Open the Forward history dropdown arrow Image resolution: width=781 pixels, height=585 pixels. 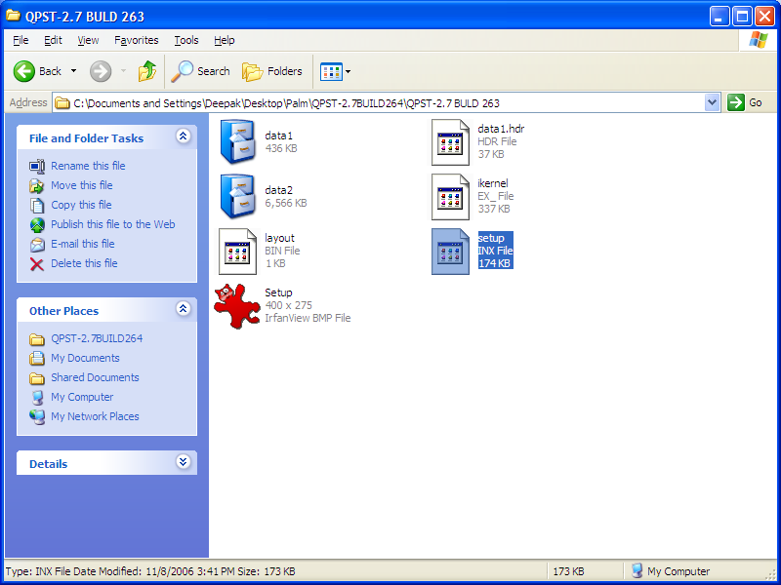pos(123,71)
